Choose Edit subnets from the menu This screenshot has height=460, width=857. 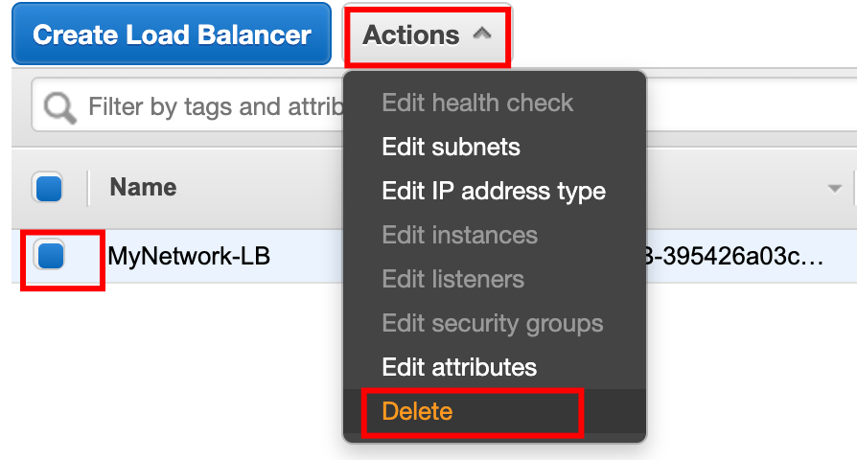tap(451, 147)
